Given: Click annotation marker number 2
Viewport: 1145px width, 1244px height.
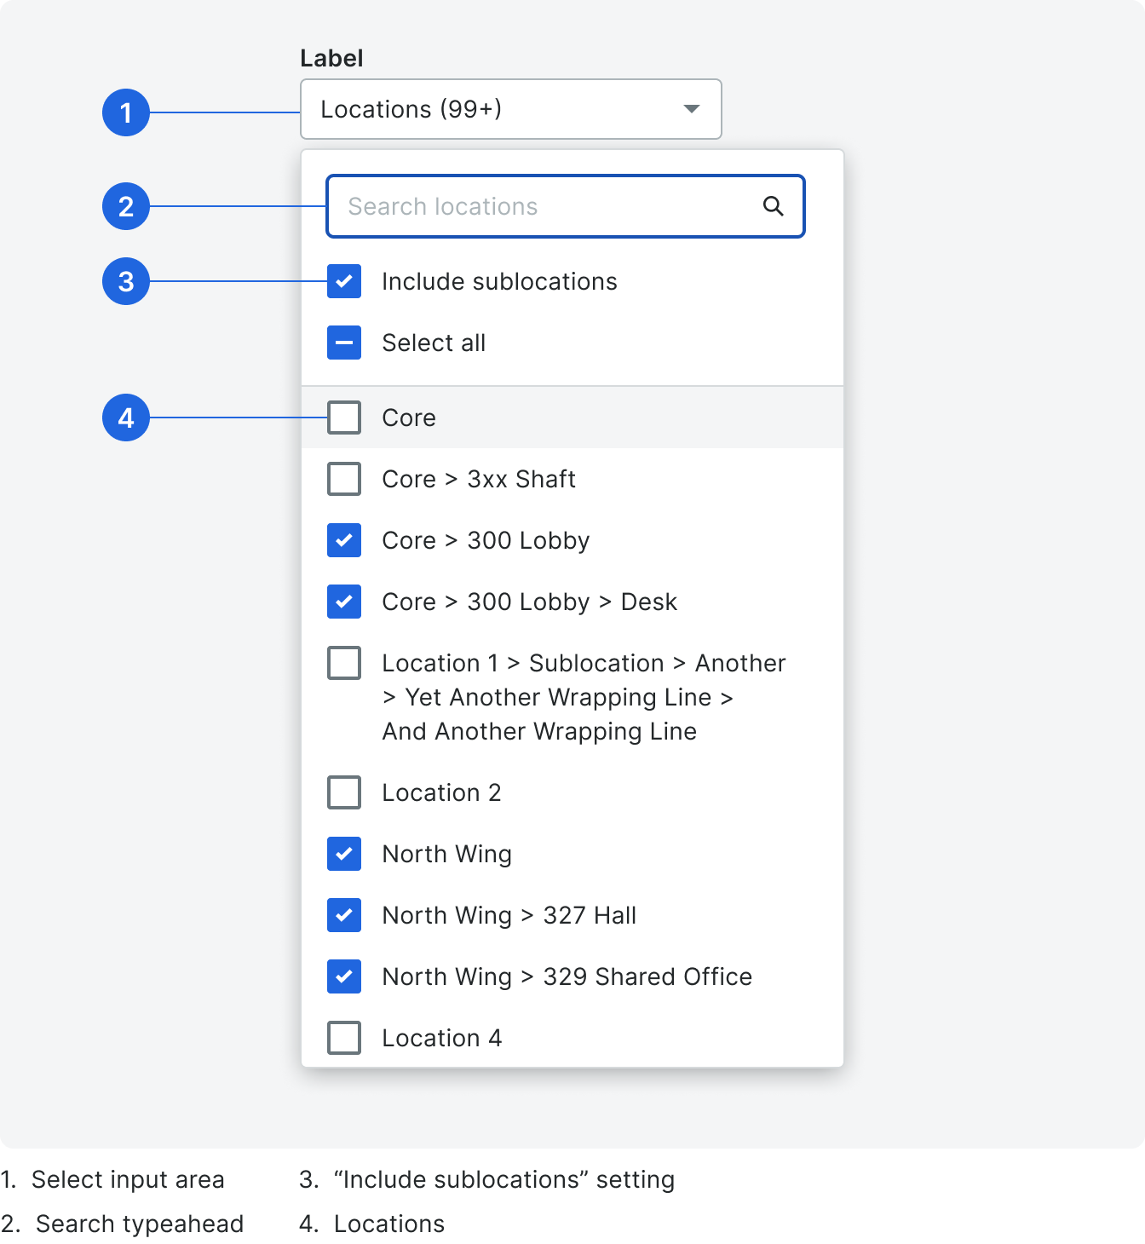Looking at the screenshot, I should click(126, 206).
